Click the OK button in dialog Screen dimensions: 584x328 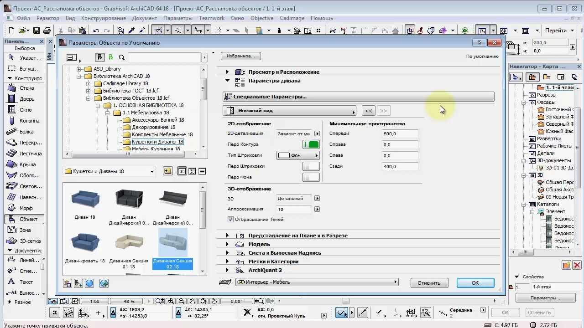pyautogui.click(x=475, y=283)
